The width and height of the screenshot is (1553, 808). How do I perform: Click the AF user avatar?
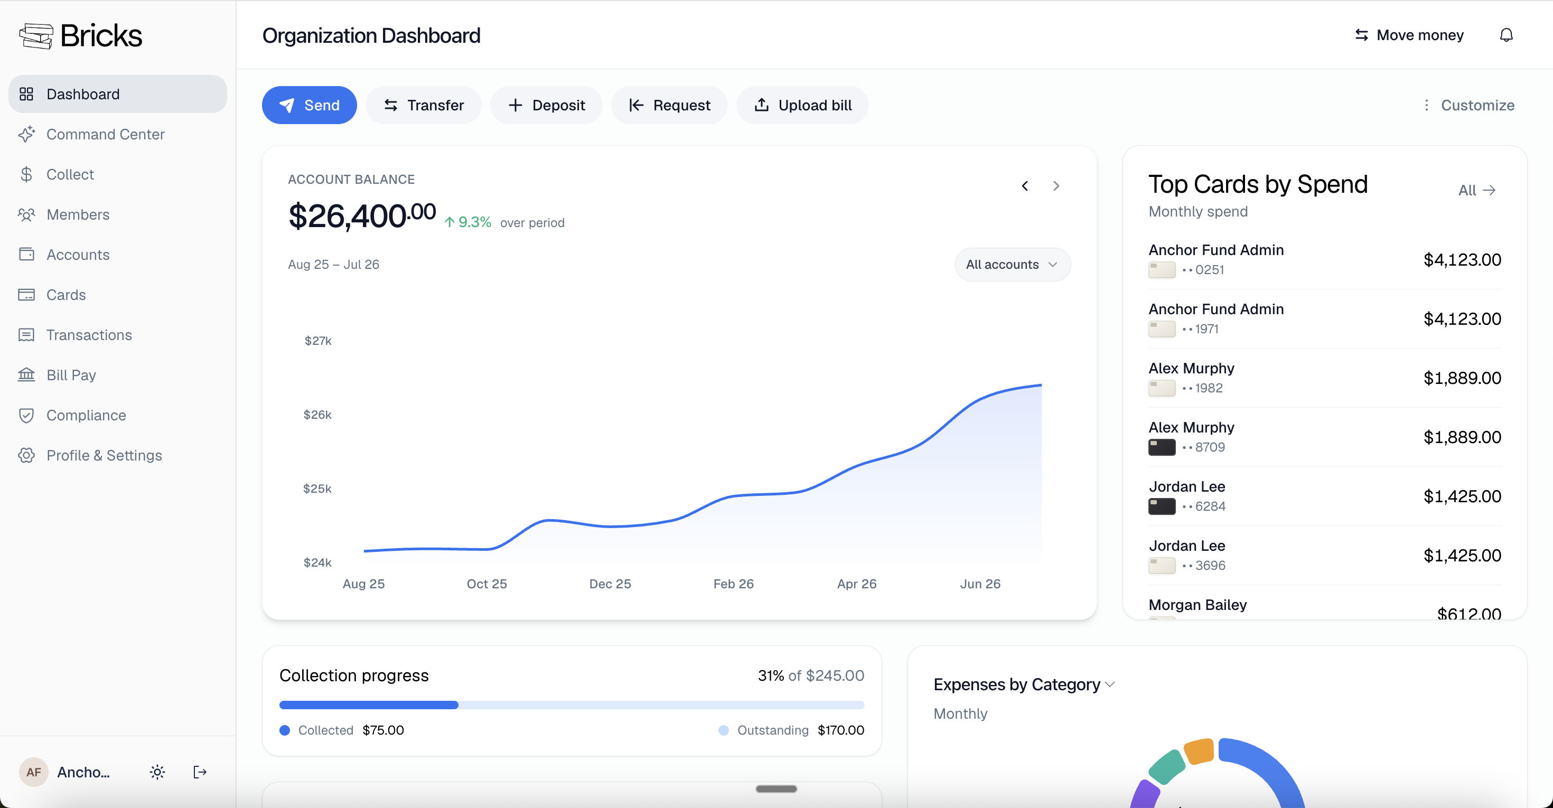(x=34, y=772)
